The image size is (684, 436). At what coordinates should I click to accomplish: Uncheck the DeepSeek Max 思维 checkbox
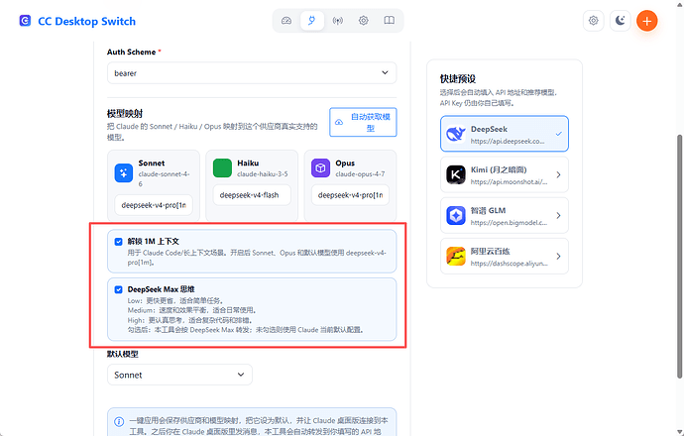tap(118, 289)
